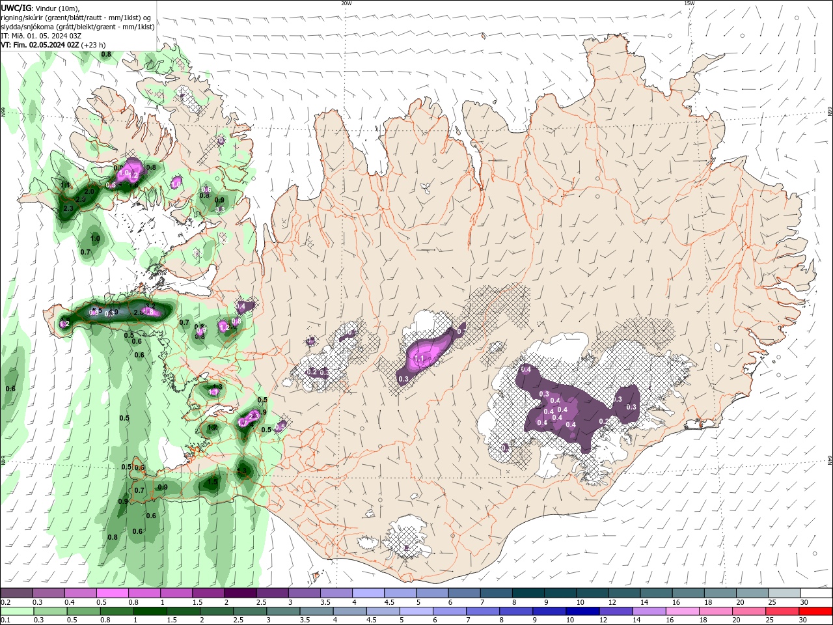Select the dark mauve 0.2 swatch in upper legend

16,593
